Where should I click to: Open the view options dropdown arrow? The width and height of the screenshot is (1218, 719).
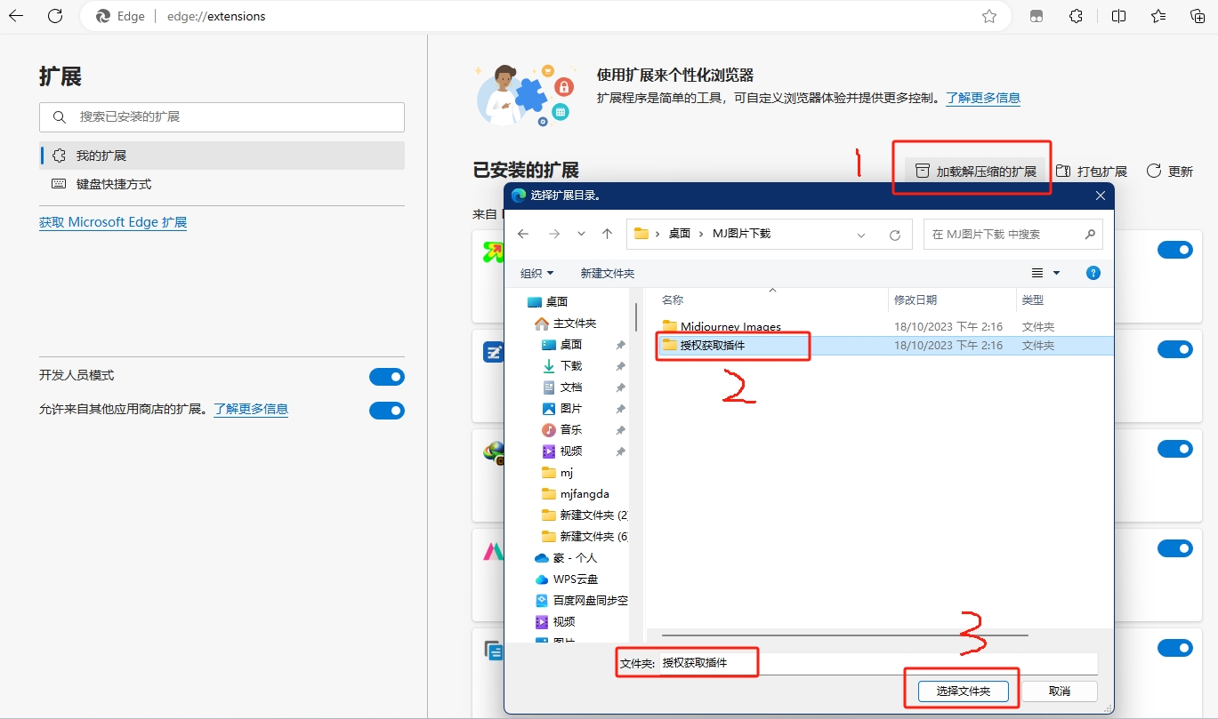pyautogui.click(x=1057, y=274)
